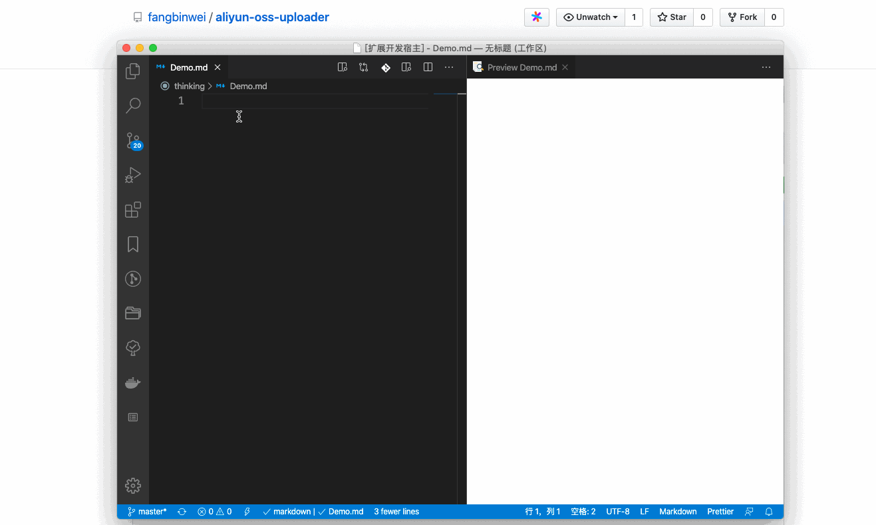
Task: Open the Explorer view in activity bar
Action: tap(133, 71)
